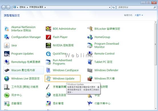
Task: Open Program Updates icon
Action: [x=7, y=54]
